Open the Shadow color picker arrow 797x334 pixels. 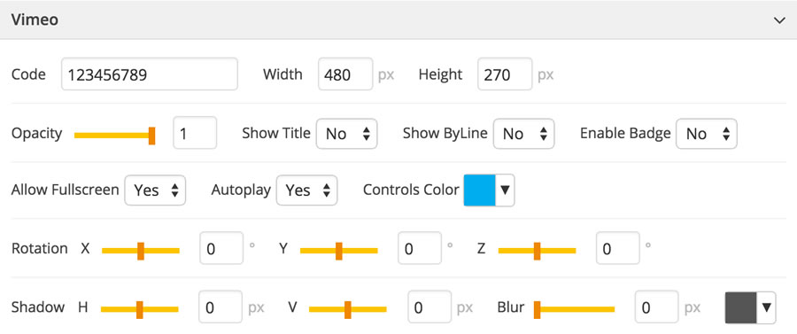(767, 307)
